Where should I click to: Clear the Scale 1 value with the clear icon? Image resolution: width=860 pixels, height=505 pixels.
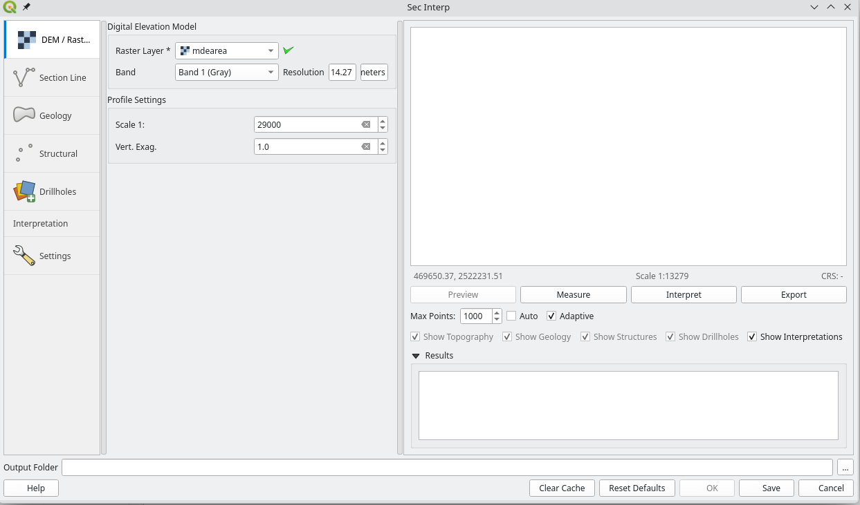pos(366,125)
